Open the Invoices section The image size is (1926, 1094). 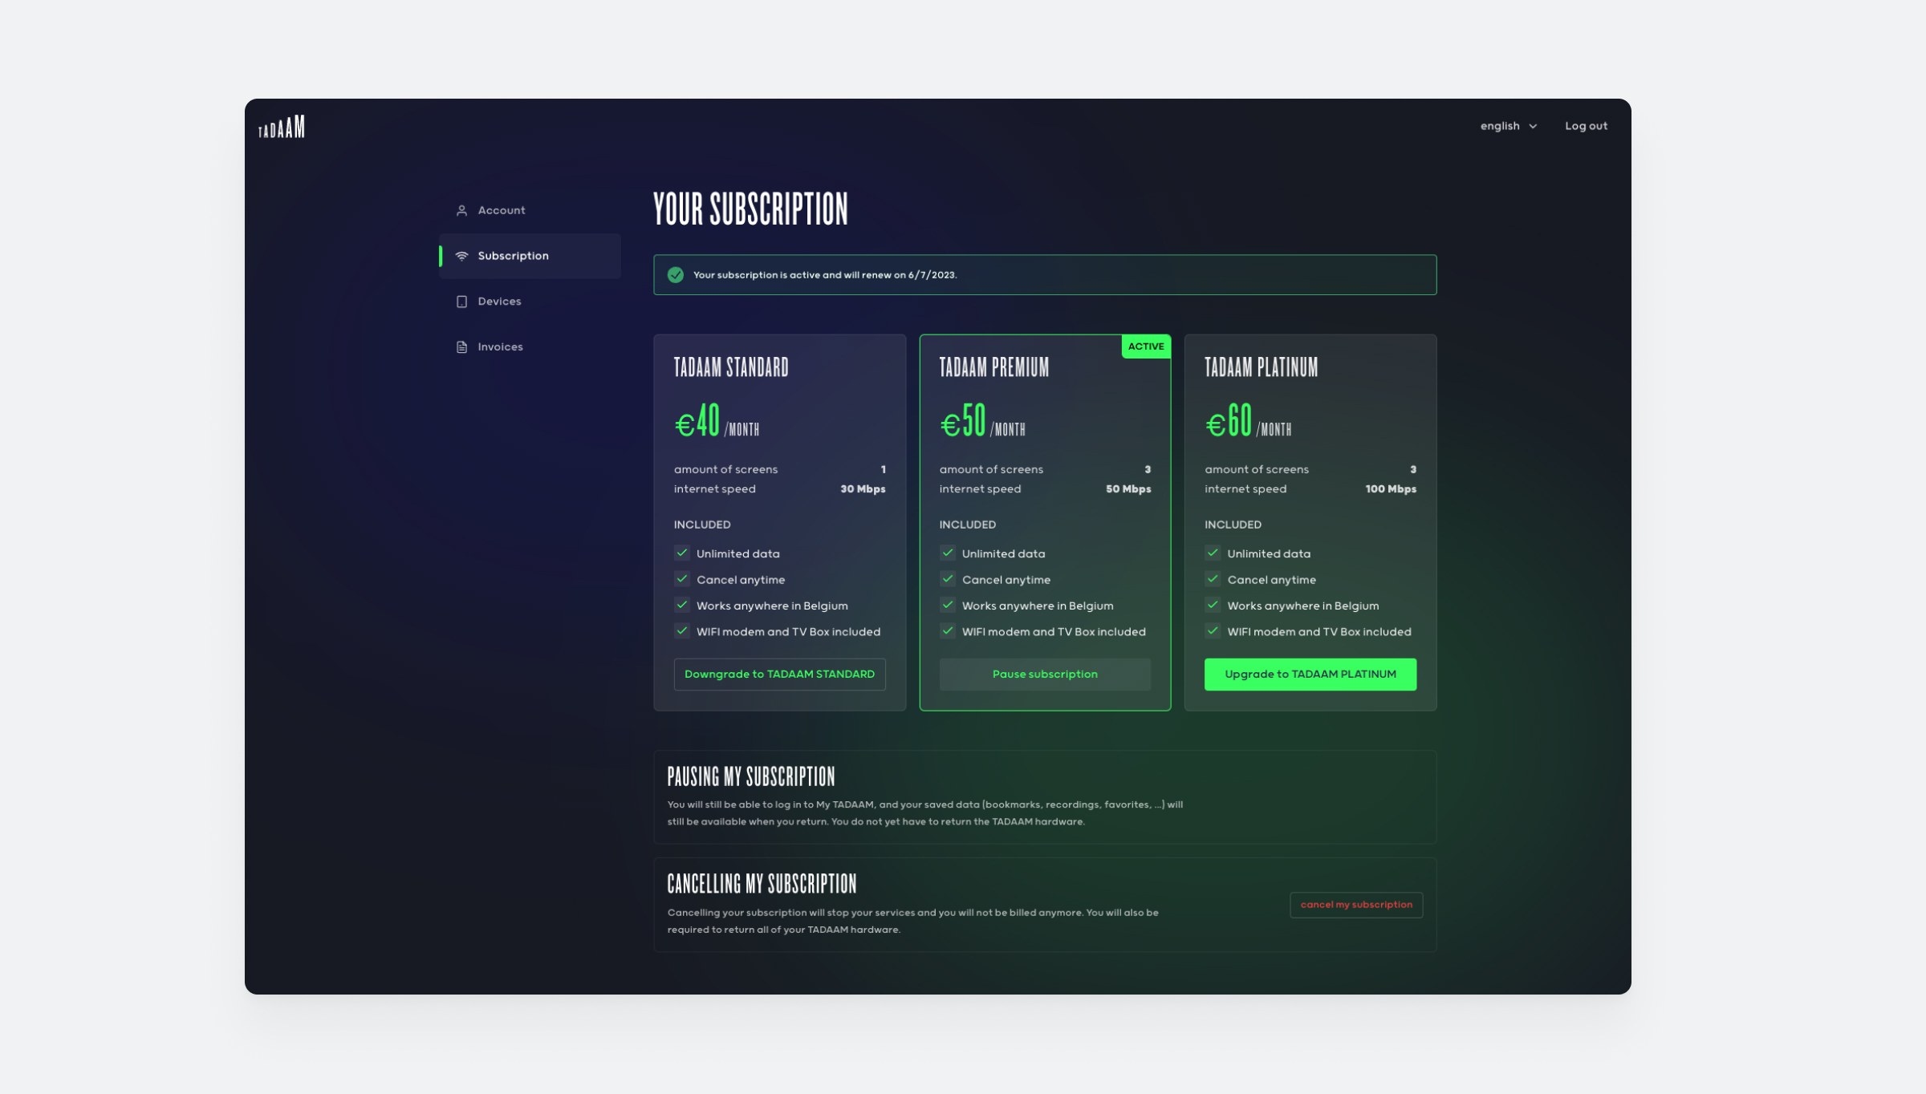(530, 346)
